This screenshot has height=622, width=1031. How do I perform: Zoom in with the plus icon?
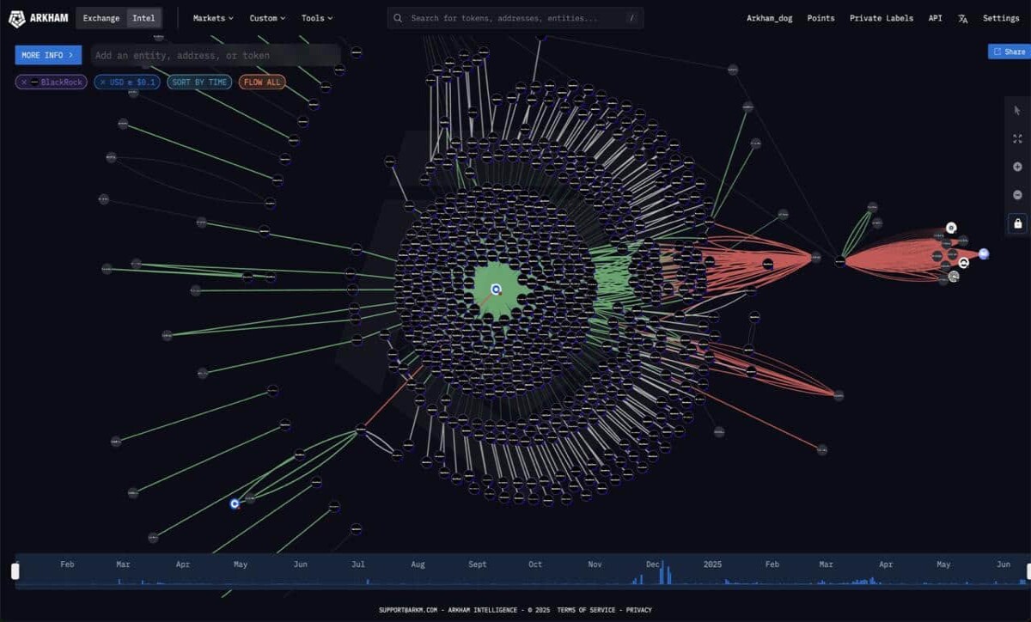(1017, 167)
